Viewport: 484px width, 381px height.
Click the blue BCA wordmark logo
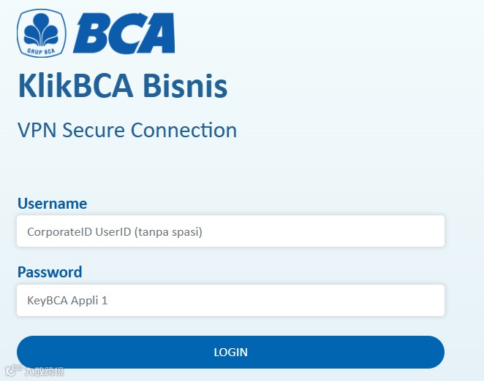pyautogui.click(x=124, y=34)
